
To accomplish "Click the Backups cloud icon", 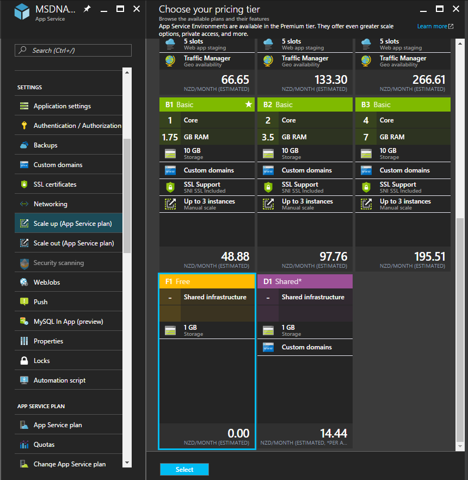I will [24, 145].
